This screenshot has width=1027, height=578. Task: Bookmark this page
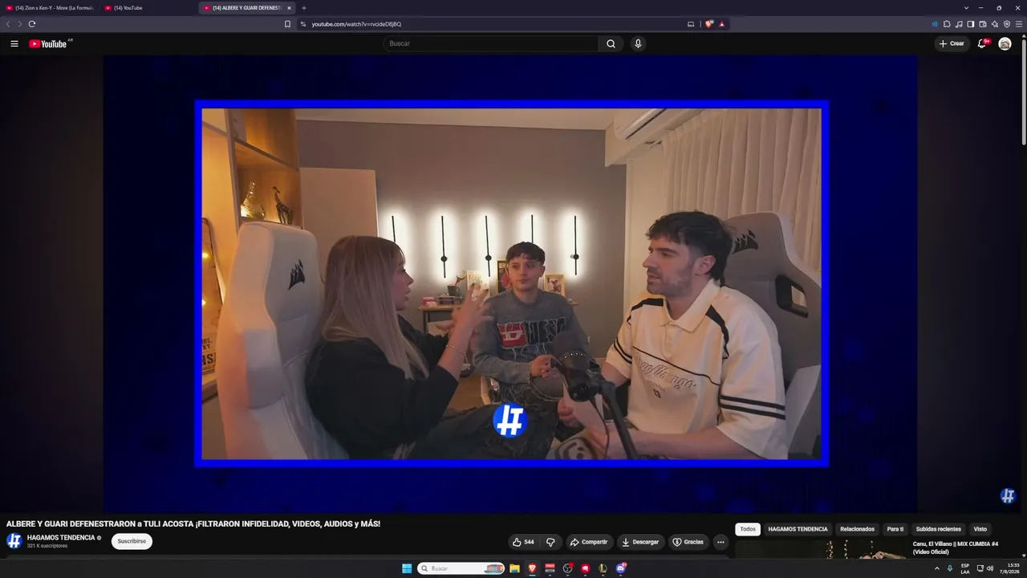pos(287,24)
